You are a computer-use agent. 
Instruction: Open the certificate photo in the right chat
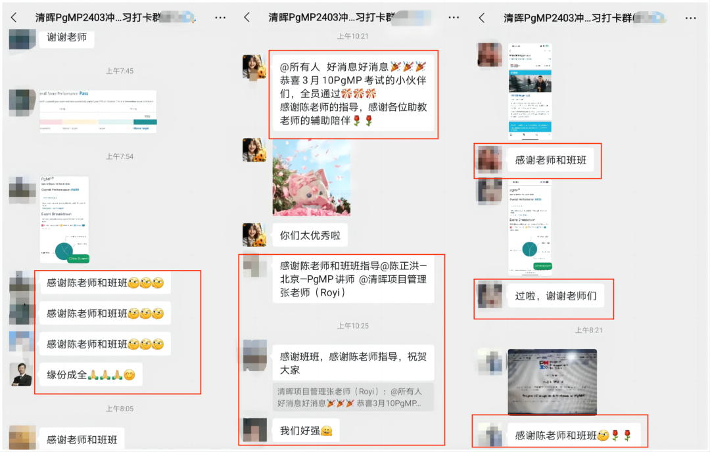552,382
